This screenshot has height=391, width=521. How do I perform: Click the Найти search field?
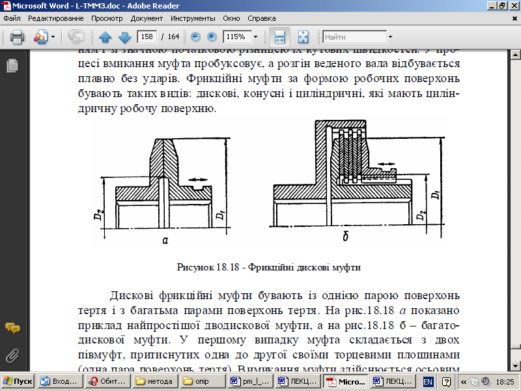point(354,37)
